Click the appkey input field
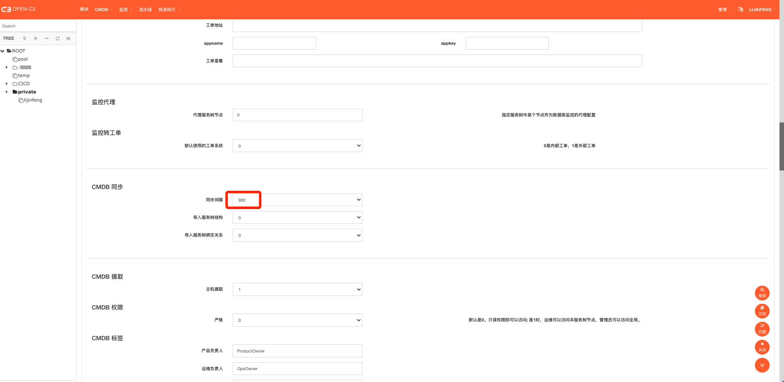 click(507, 43)
